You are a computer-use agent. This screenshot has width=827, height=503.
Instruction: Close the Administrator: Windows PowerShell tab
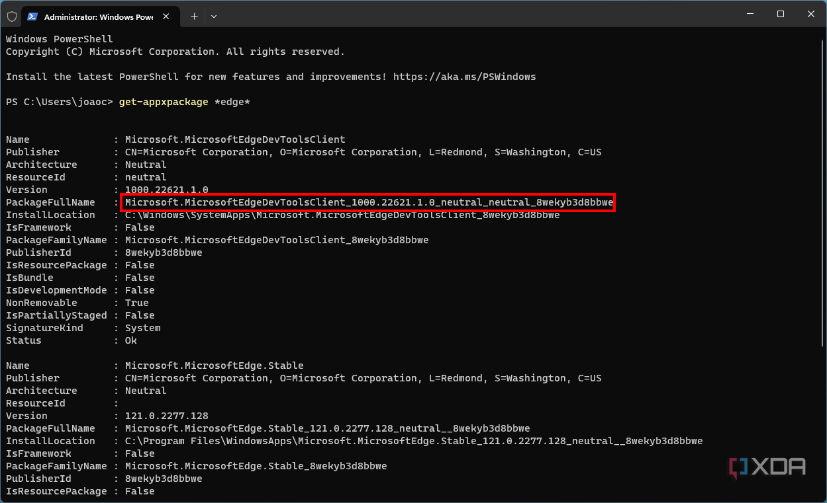coord(166,17)
